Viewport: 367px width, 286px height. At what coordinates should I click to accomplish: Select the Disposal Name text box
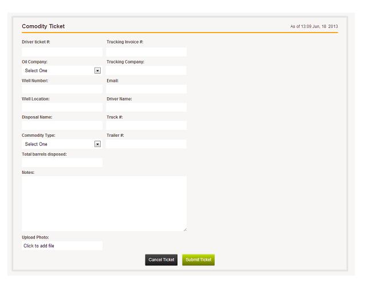pos(62,126)
